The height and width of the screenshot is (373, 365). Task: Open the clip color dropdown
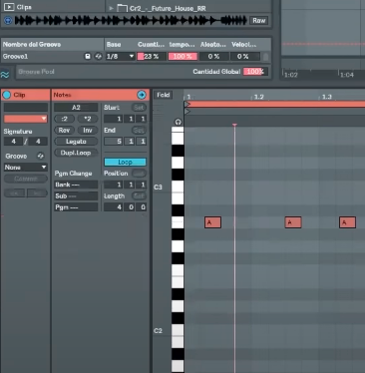click(25, 119)
